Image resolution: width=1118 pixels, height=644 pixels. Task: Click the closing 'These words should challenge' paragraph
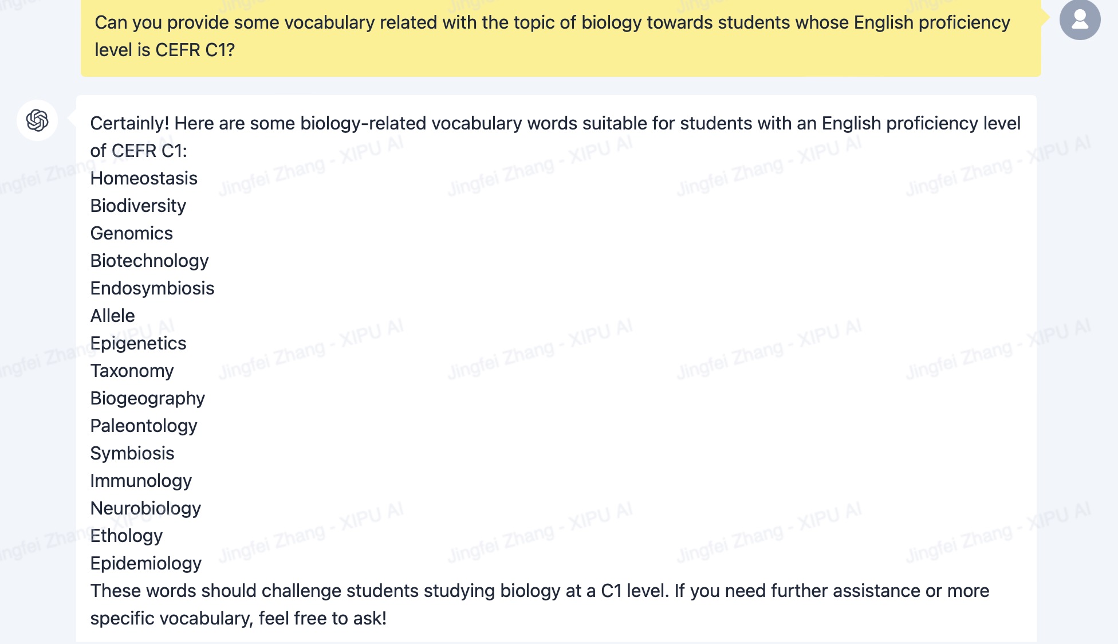tap(540, 604)
